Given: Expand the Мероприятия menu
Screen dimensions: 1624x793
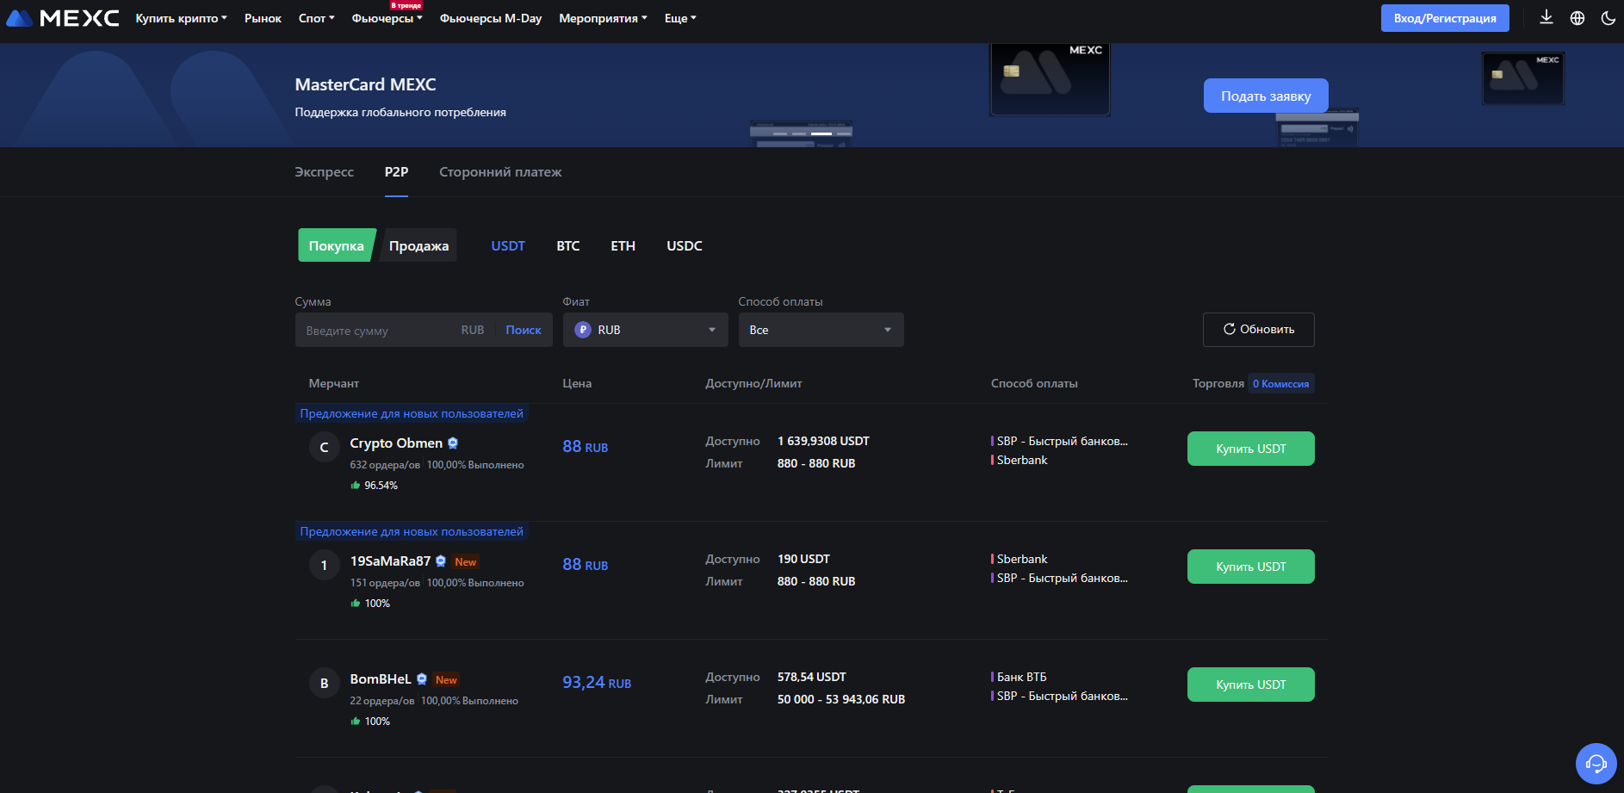Looking at the screenshot, I should click(x=603, y=18).
